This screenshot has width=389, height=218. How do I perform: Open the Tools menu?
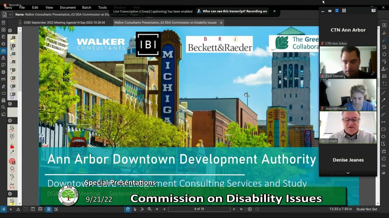(102, 7)
